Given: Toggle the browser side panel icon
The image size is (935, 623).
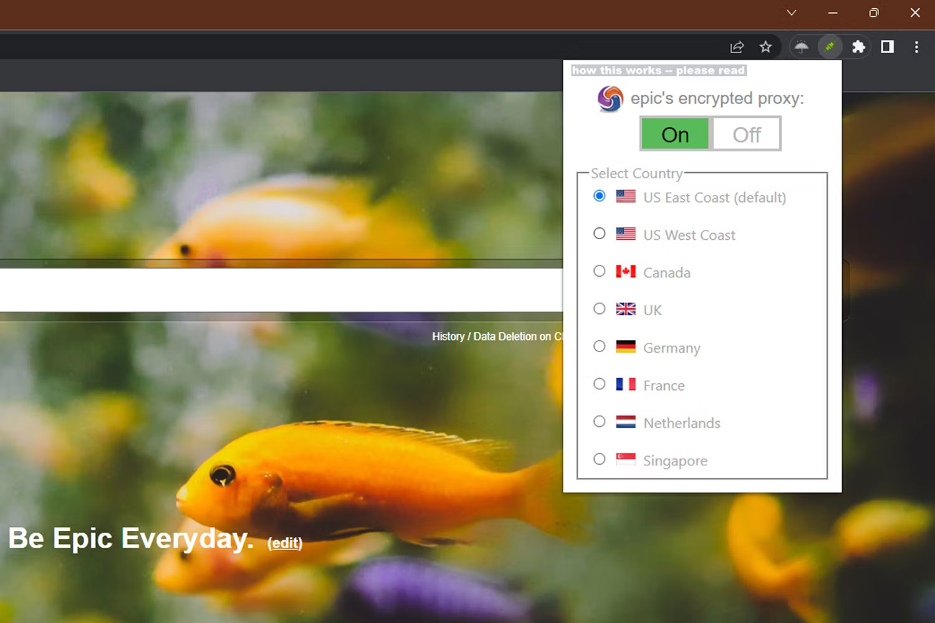Looking at the screenshot, I should pyautogui.click(x=887, y=46).
